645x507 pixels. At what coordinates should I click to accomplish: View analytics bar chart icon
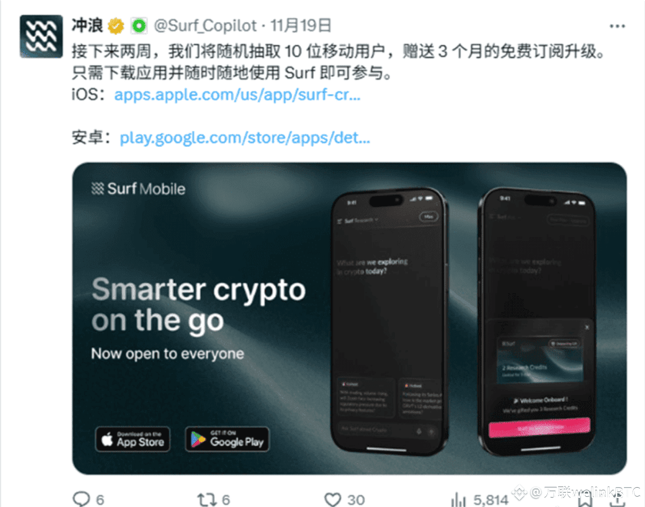[458, 500]
